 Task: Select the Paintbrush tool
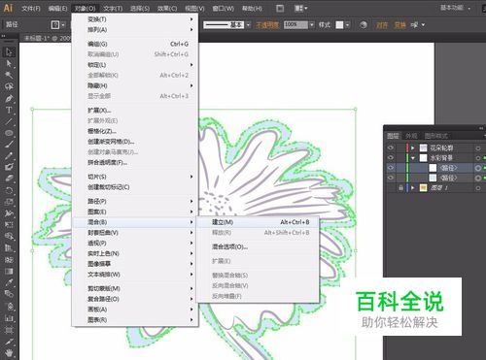click(x=9, y=145)
